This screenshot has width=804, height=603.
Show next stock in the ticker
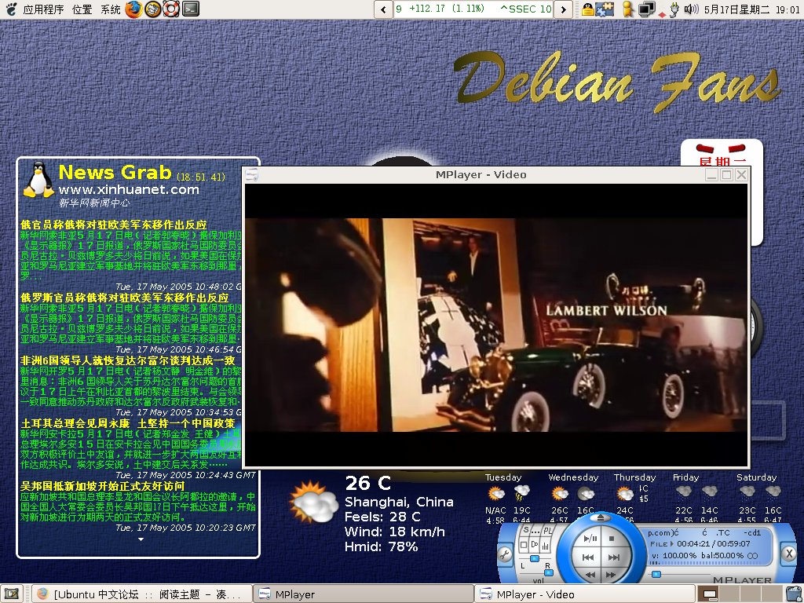tap(564, 9)
